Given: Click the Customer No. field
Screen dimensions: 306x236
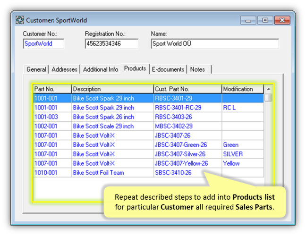Looking at the screenshot, I should point(43,44).
